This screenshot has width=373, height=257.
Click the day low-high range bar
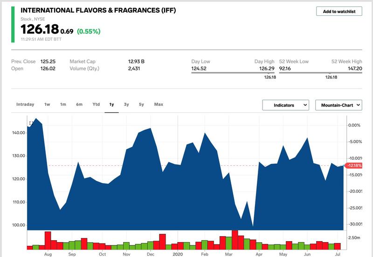tap(233, 73)
